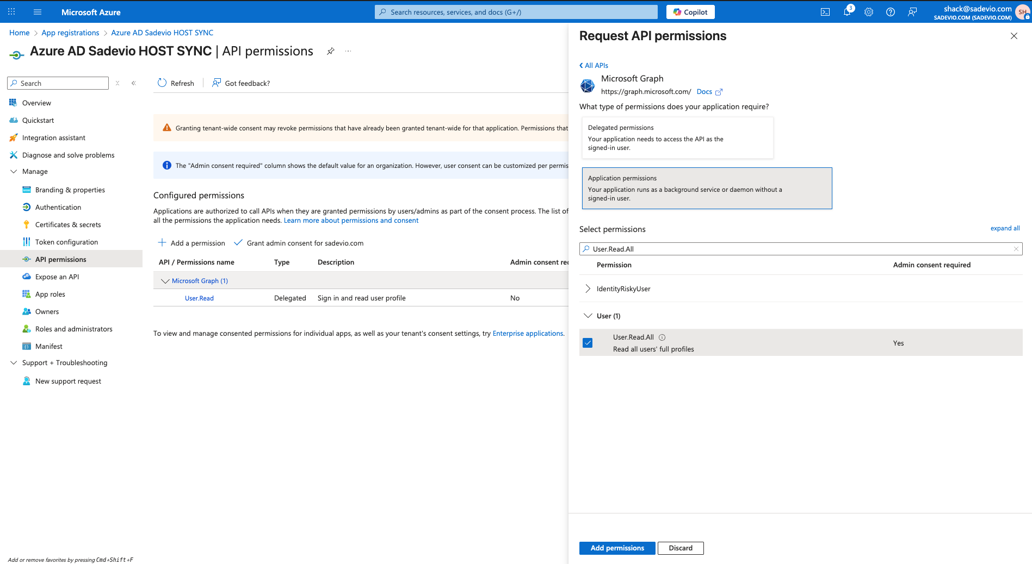1032x564 pixels.
Task: Open the notifications bell icon
Action: 847,12
